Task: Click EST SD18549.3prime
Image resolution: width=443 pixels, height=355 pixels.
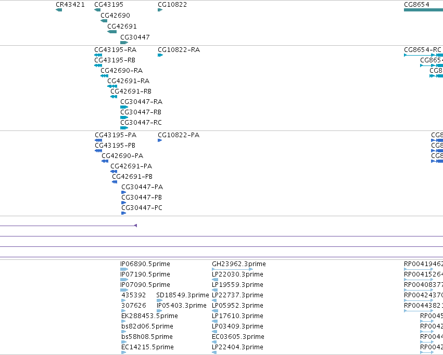Action: 160,300
